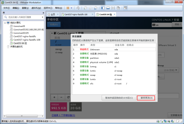
Task: Open the message log status bar icon
Action: coord(178,121)
